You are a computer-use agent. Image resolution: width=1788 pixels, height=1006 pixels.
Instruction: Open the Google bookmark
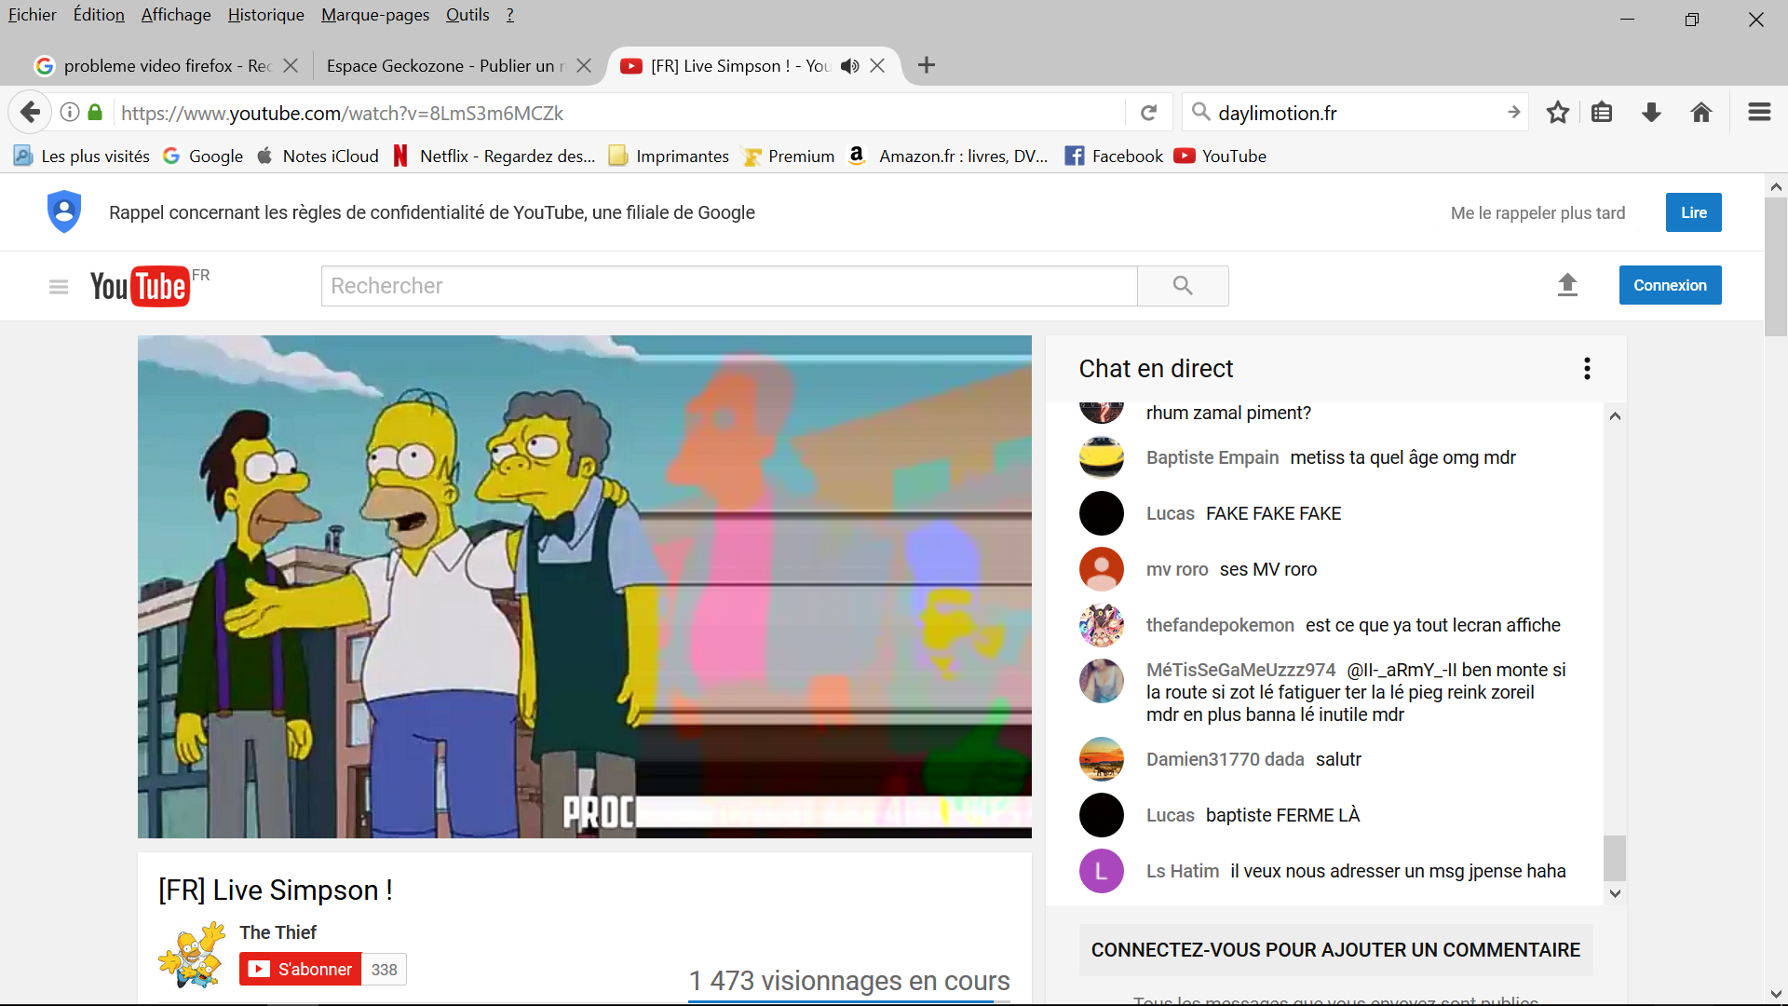pos(203,156)
